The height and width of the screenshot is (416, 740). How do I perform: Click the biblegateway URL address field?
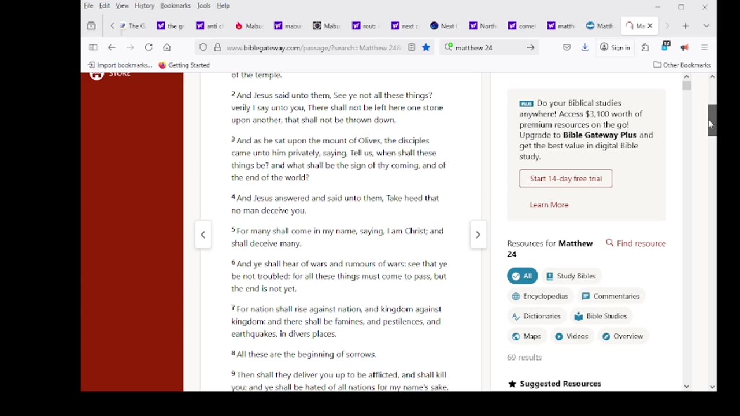tap(313, 47)
